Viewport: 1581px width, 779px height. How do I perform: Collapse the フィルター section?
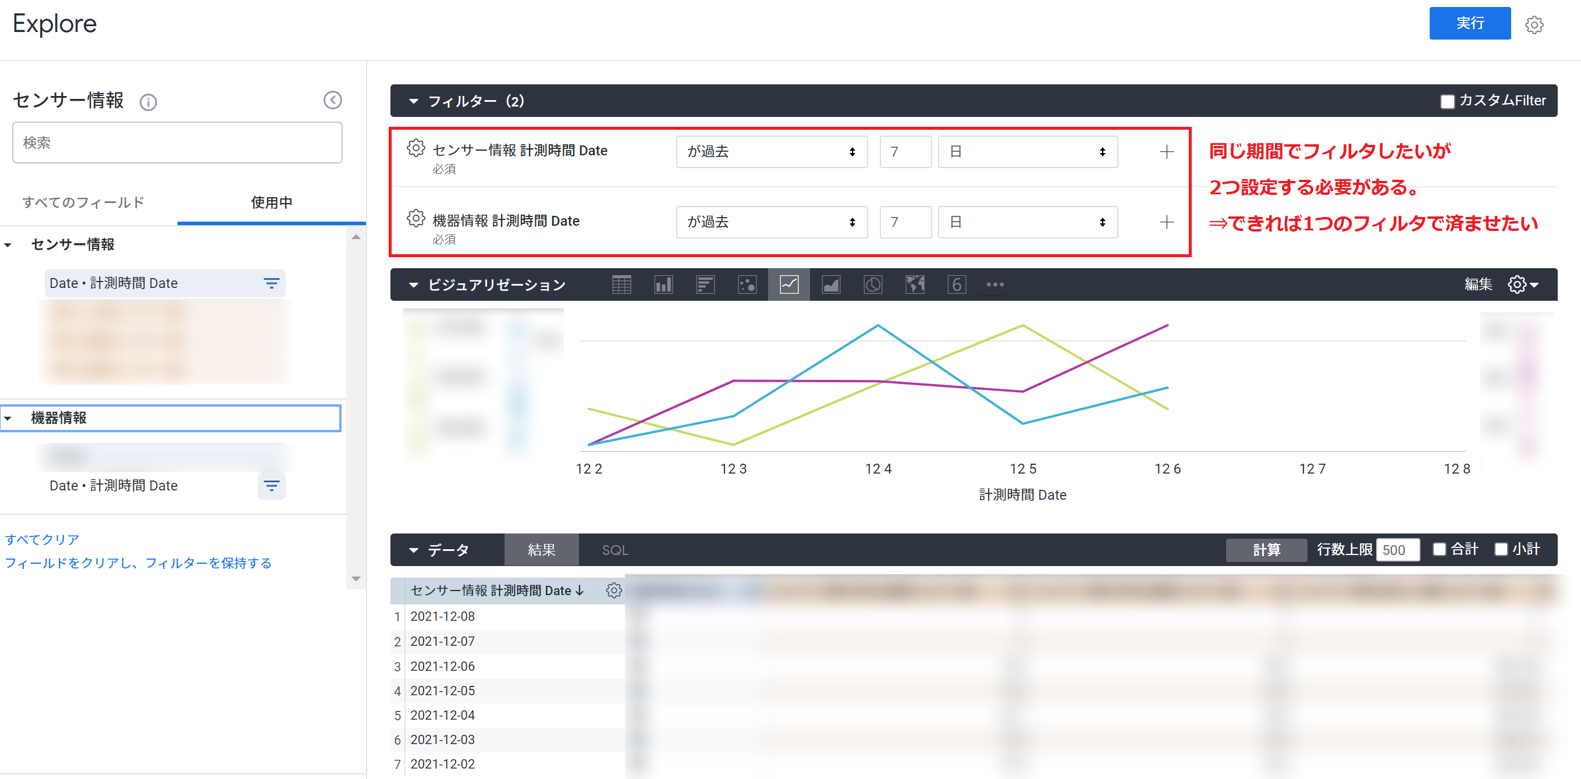click(x=414, y=101)
